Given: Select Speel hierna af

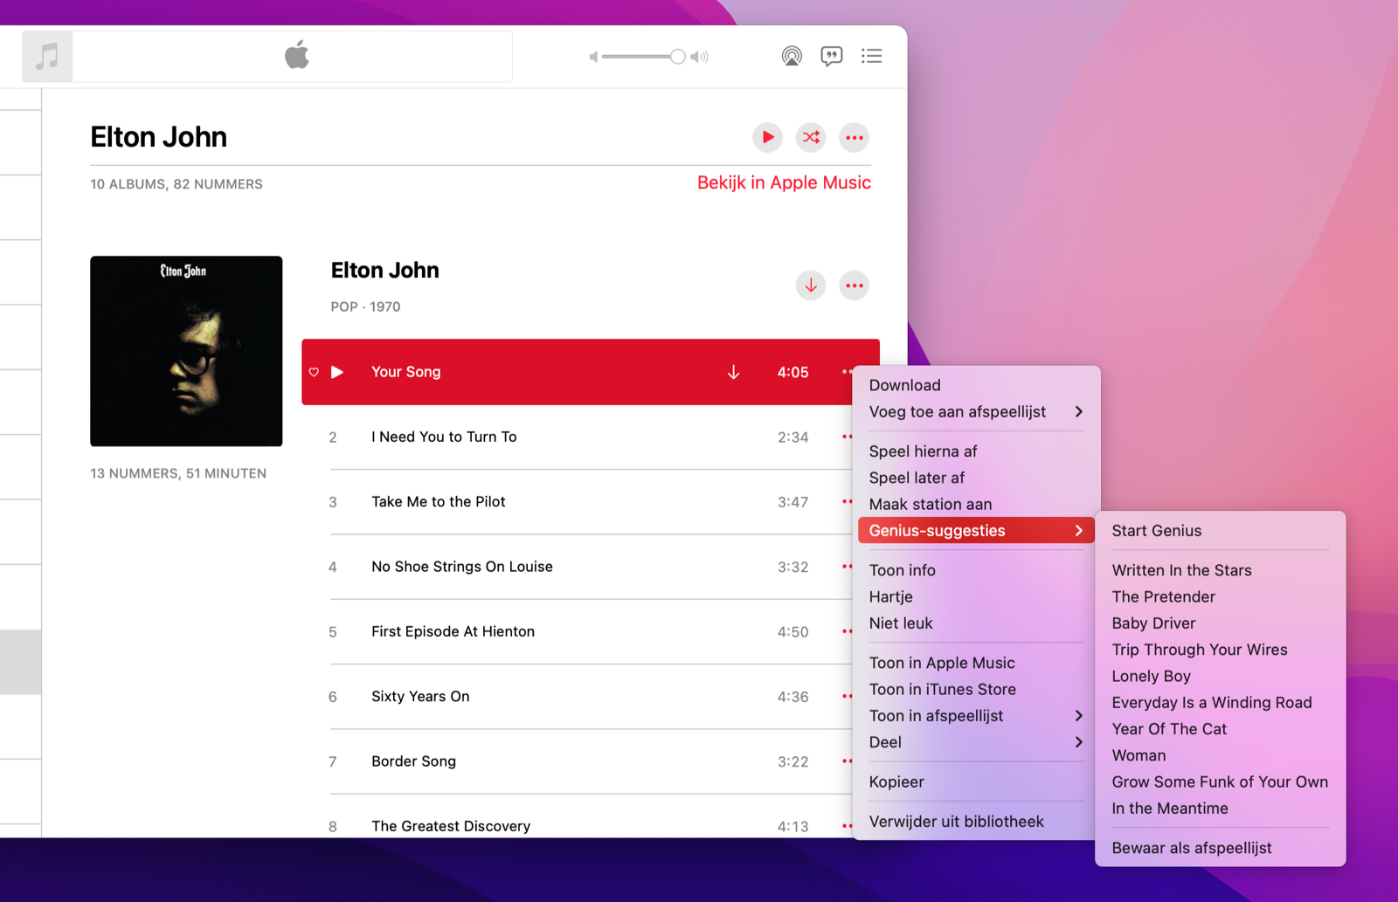Looking at the screenshot, I should tap(976, 451).
